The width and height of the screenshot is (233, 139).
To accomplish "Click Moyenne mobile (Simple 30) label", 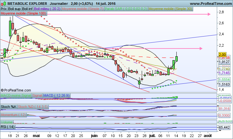I will tap(170, 9).
